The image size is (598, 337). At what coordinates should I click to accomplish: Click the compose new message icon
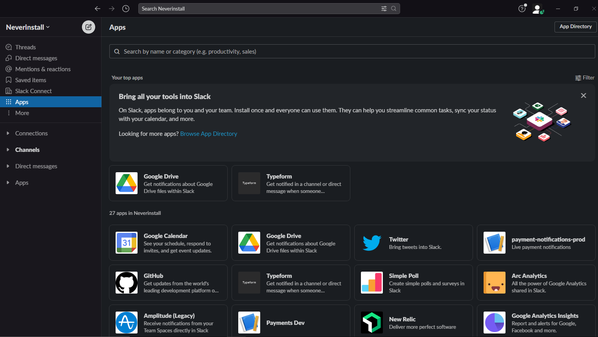(x=89, y=27)
